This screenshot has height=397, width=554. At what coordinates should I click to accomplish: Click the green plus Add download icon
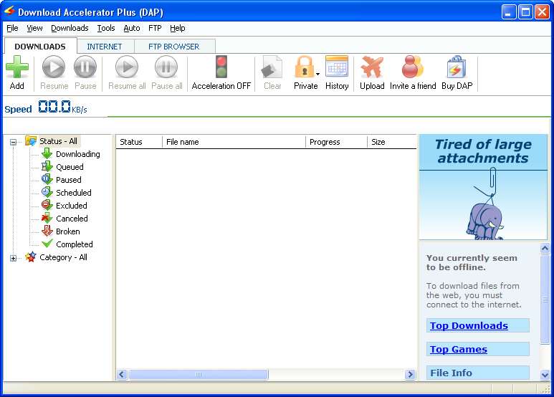click(17, 67)
